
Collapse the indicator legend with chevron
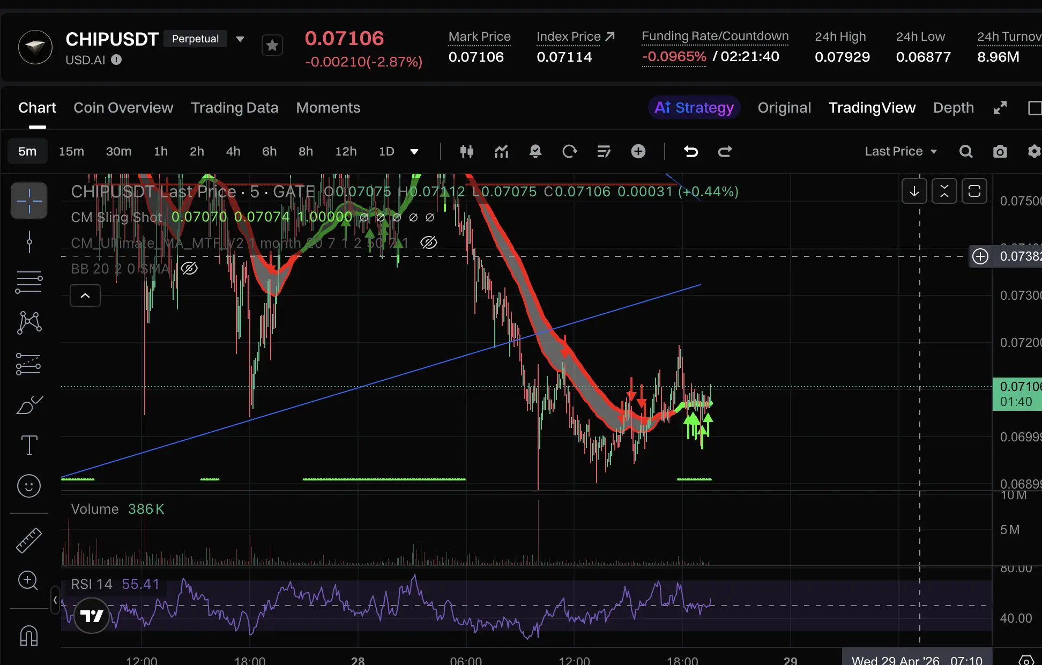click(x=85, y=295)
